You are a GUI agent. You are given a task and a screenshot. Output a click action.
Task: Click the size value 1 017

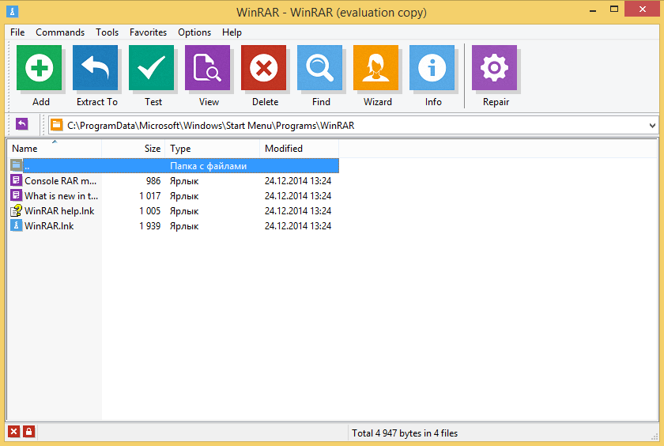pyautogui.click(x=150, y=195)
